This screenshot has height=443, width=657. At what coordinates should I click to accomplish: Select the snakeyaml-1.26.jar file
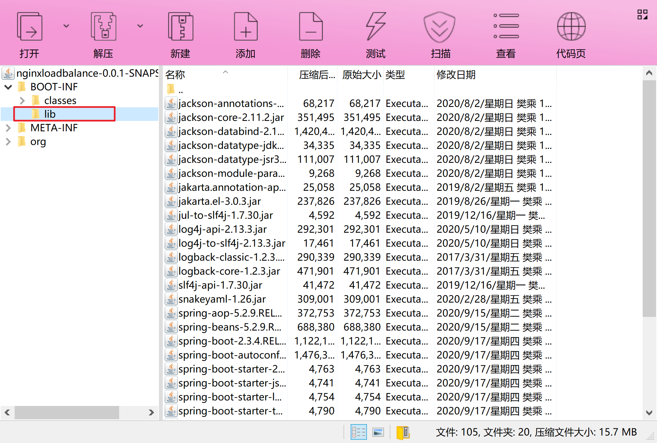pos(222,299)
